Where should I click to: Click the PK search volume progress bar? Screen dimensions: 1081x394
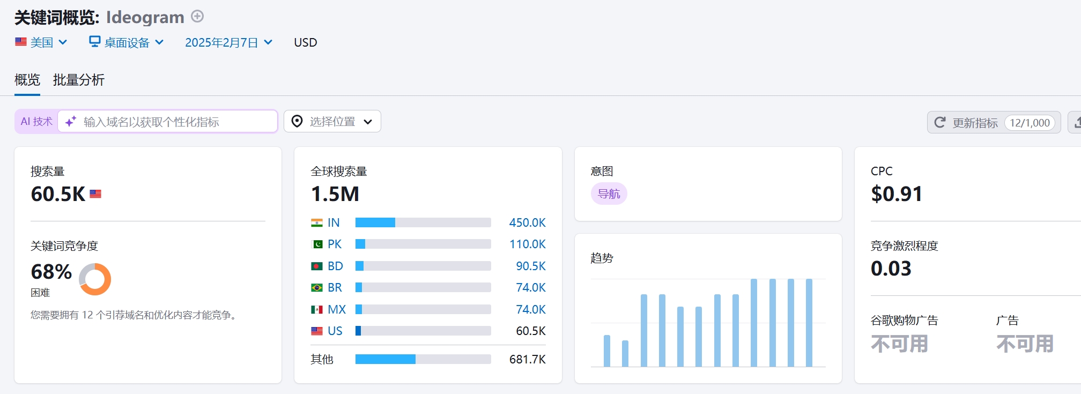[x=423, y=244]
